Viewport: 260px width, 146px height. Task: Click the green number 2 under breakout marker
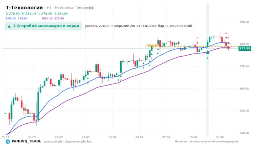[x=207, y=58]
